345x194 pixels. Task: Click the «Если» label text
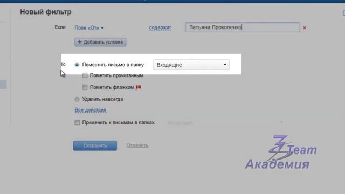point(60,27)
